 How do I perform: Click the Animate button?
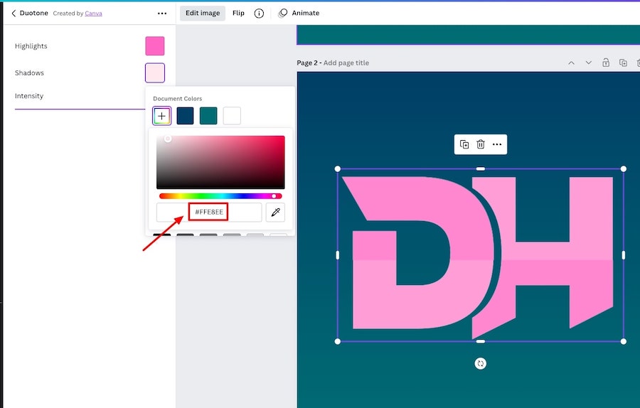click(x=299, y=13)
